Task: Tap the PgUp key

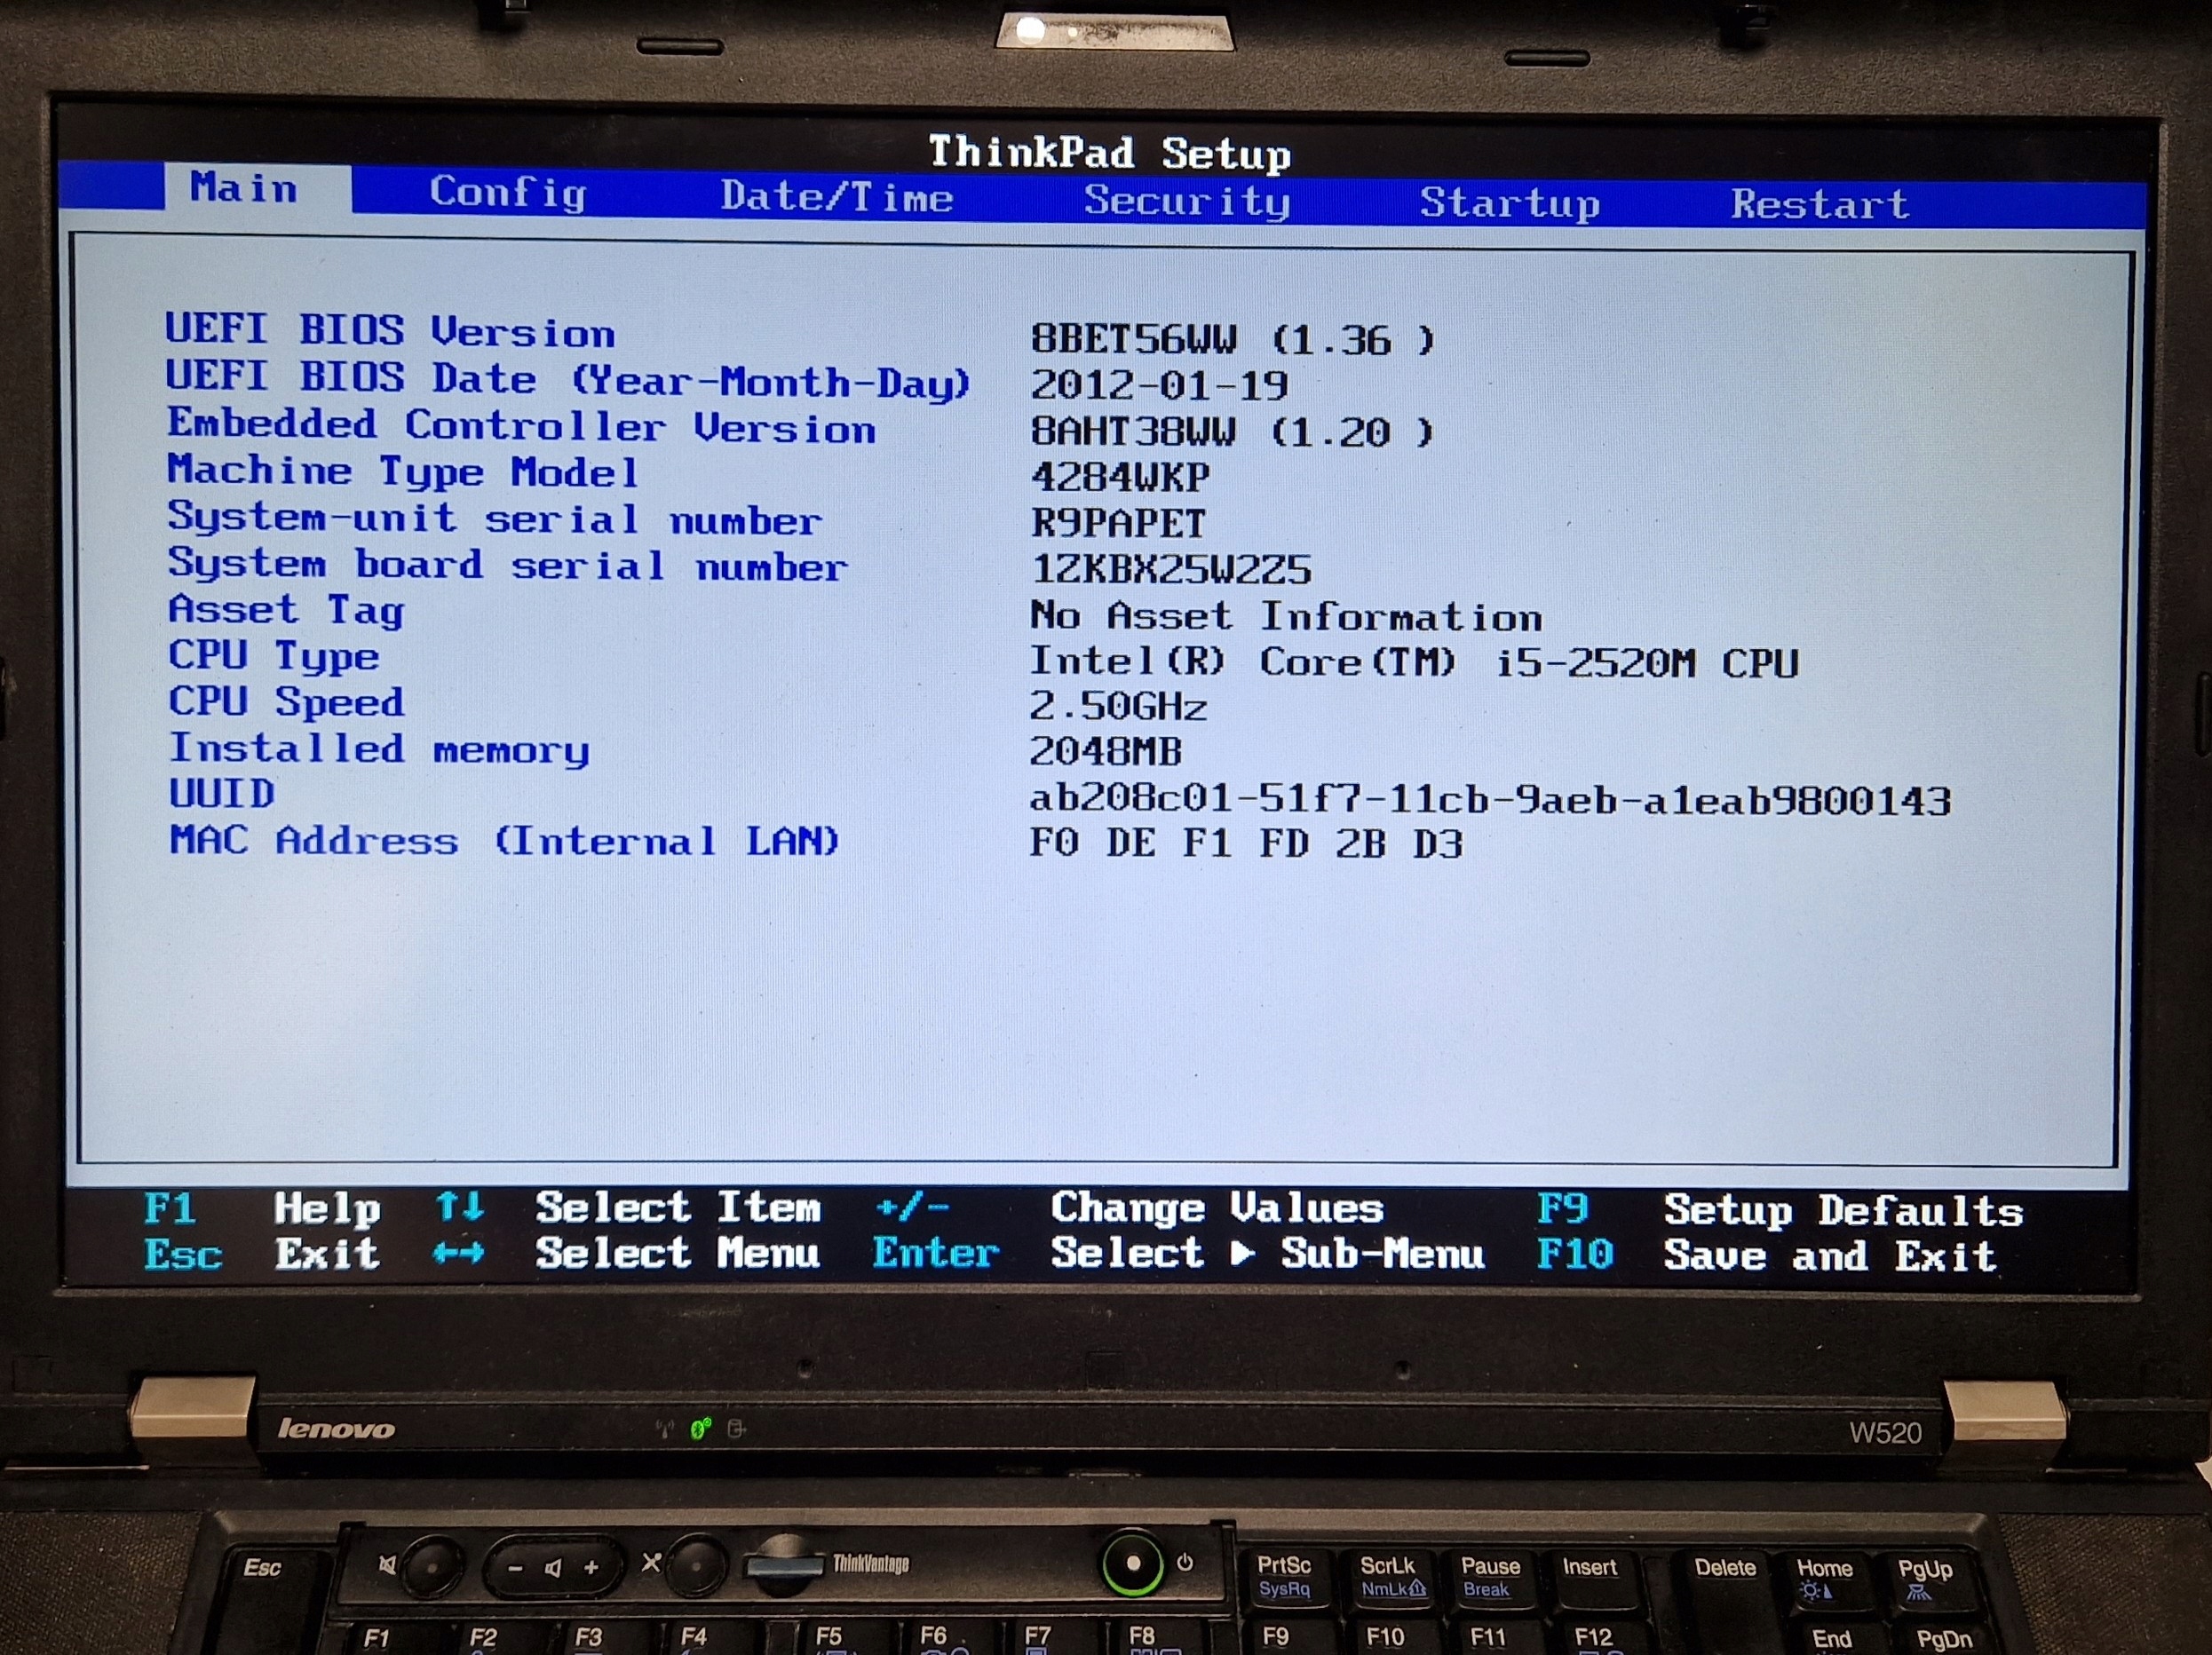Action: pyautogui.click(x=1927, y=1582)
